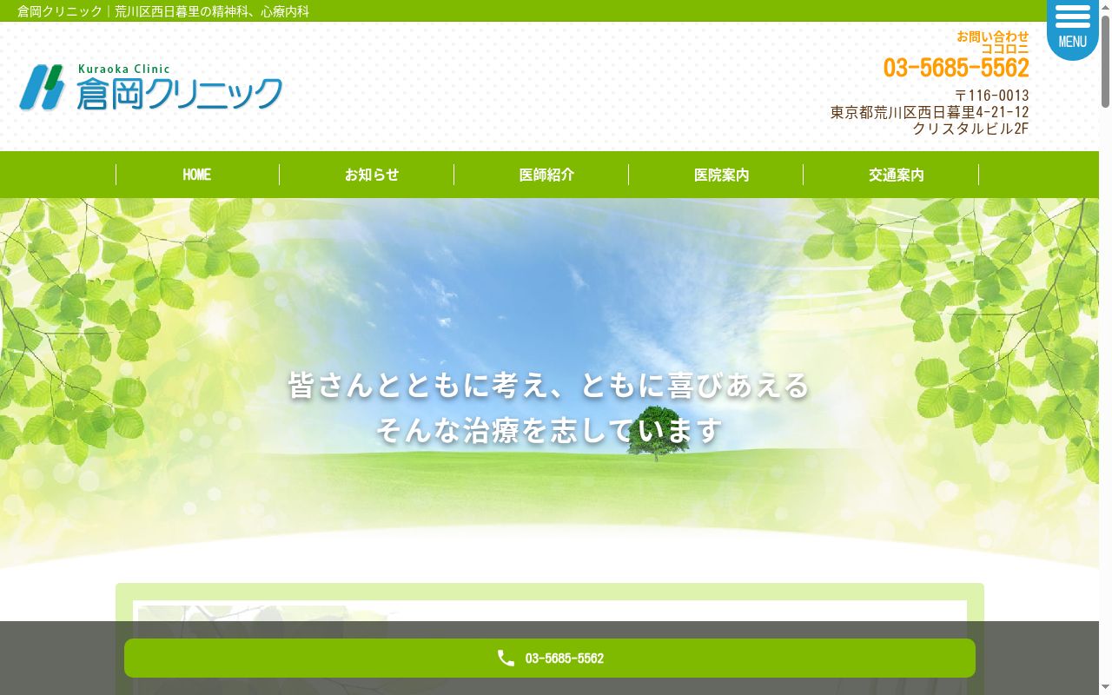This screenshot has width=1112, height=695.
Task: Click the green 03-5685-5562 call button
Action: pos(550,658)
